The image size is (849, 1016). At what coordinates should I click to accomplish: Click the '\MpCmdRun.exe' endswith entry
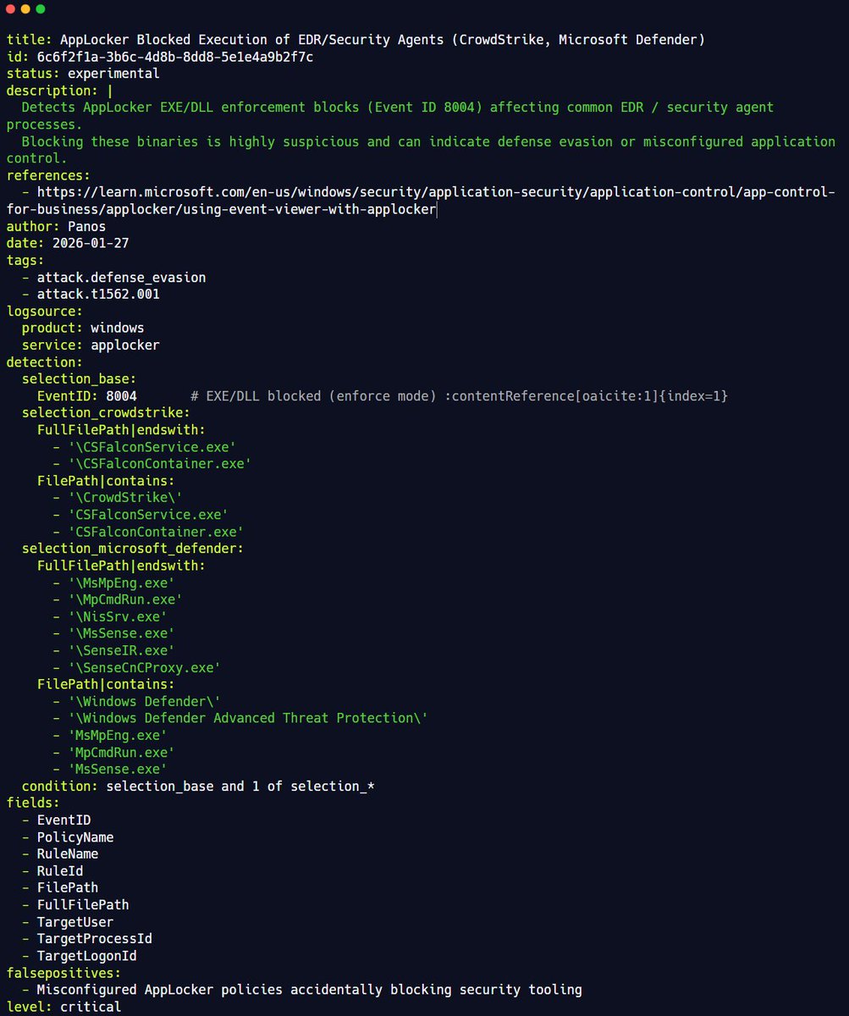pos(125,599)
